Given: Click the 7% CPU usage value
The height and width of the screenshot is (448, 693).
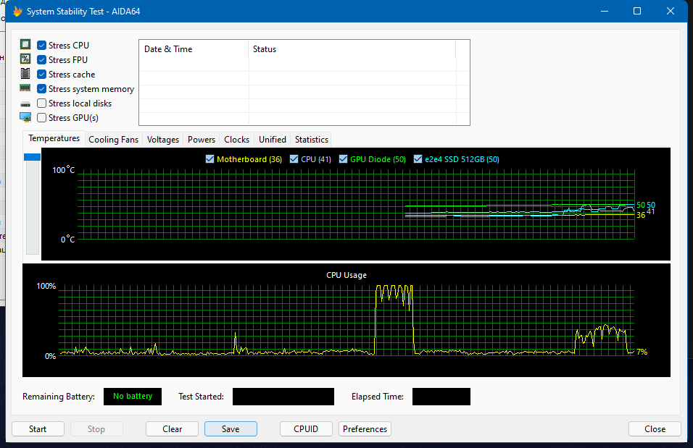Looking at the screenshot, I should point(642,352).
